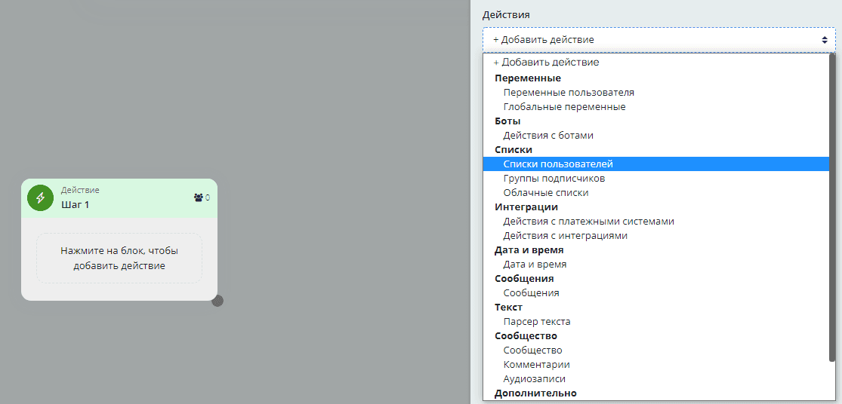Select Глобальные переменные option
The image size is (842, 404).
[564, 107]
